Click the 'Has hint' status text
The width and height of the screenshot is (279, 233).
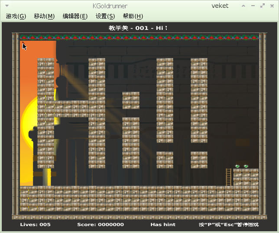click(x=163, y=224)
